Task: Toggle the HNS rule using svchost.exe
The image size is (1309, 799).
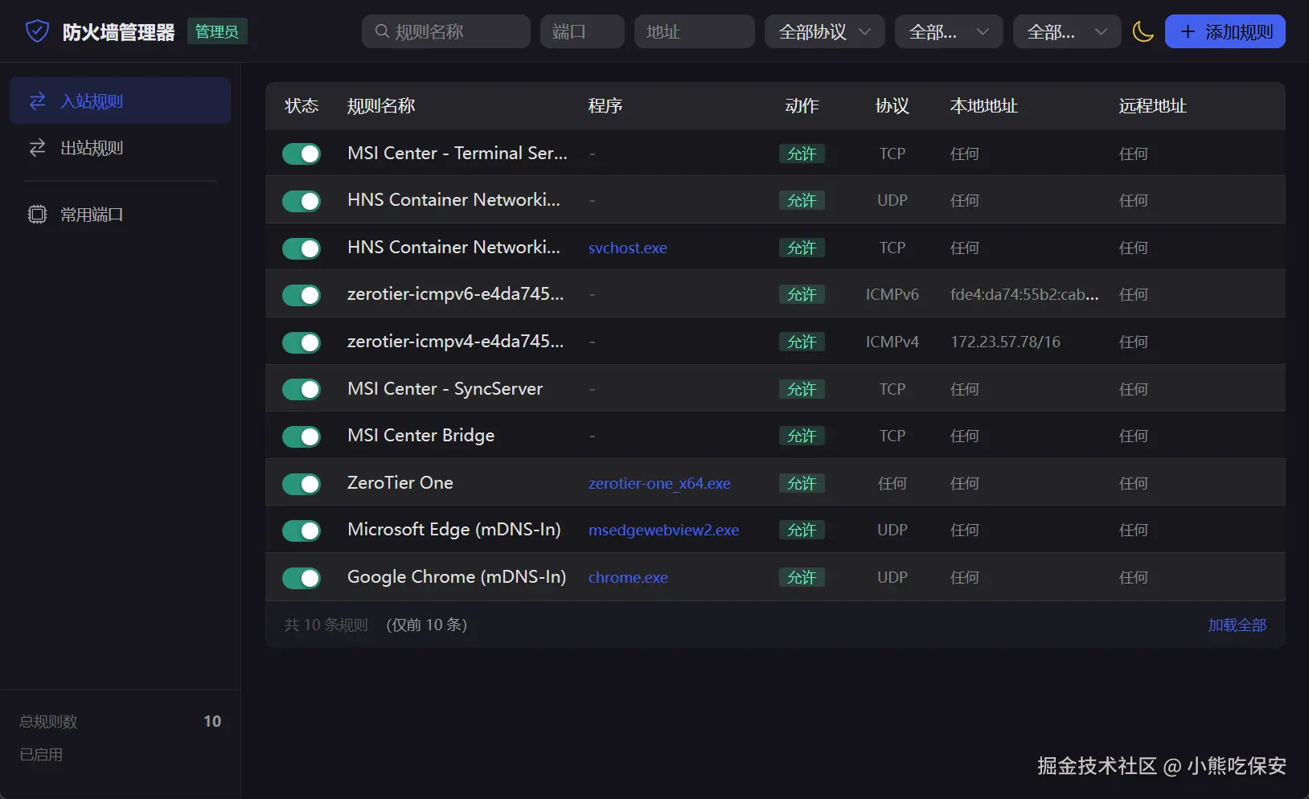Action: pyautogui.click(x=302, y=248)
